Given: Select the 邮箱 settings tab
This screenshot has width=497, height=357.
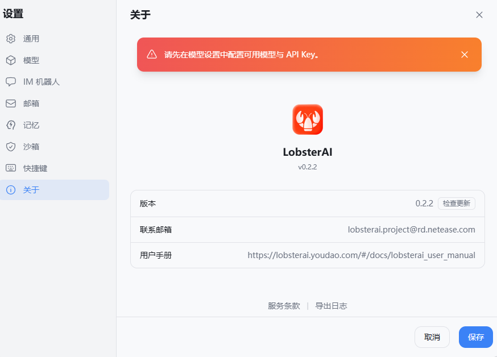Looking at the screenshot, I should click(x=55, y=103).
